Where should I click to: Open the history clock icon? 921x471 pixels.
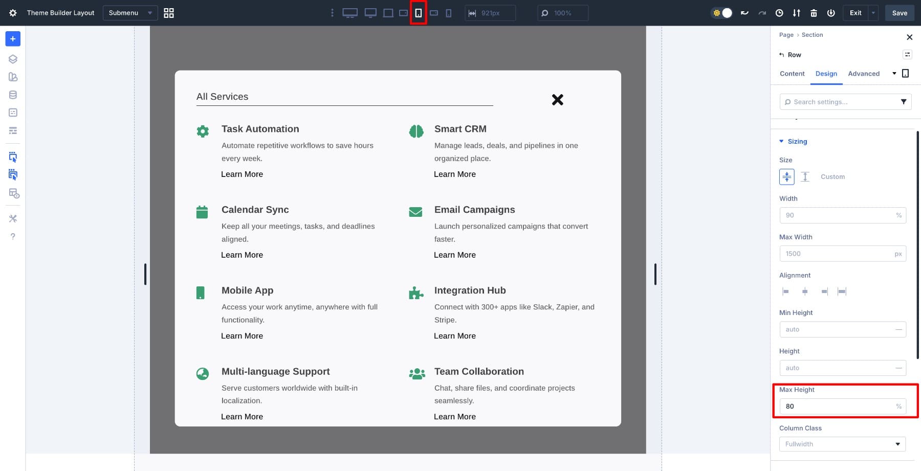(779, 13)
